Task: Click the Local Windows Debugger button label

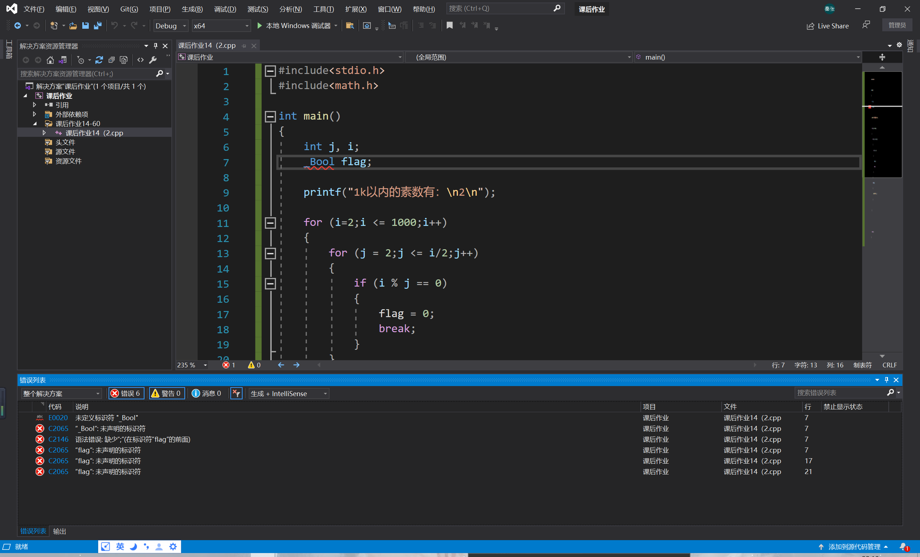Action: point(298,26)
